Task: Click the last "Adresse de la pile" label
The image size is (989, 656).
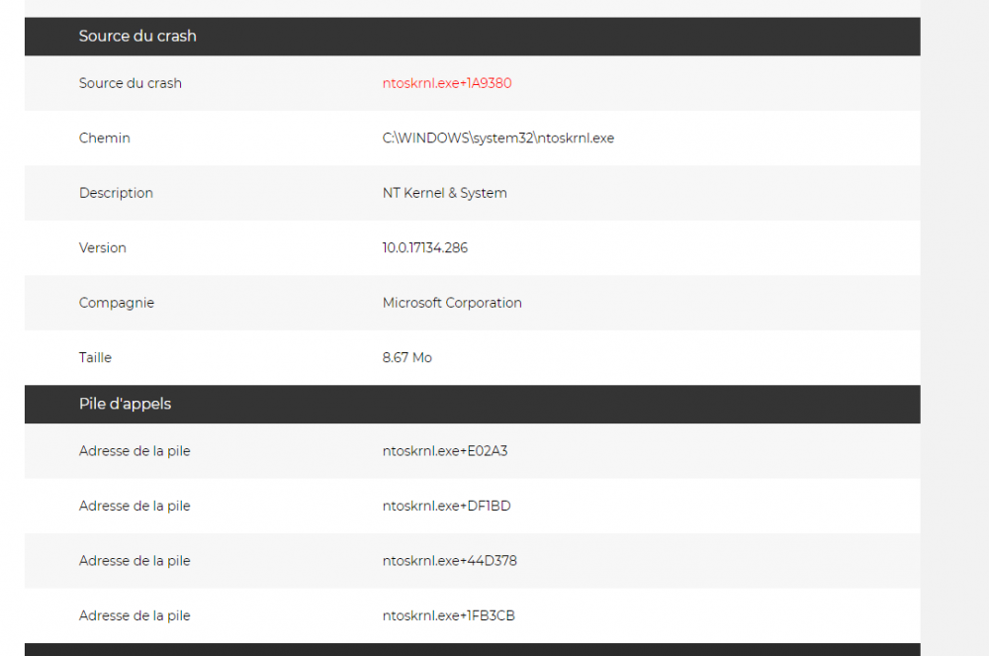Action: pos(135,616)
